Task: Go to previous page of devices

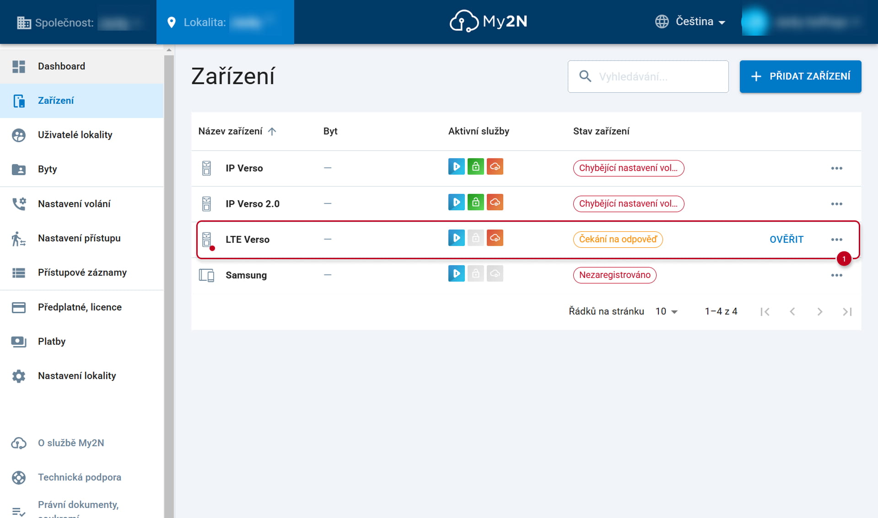Action: click(792, 312)
